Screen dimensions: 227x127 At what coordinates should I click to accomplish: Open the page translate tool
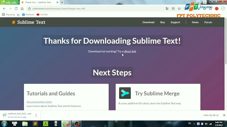point(167,9)
